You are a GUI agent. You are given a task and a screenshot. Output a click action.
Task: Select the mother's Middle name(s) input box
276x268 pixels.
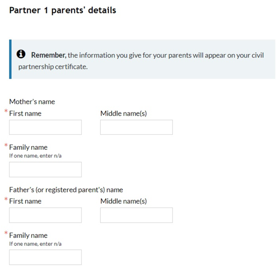pyautogui.click(x=136, y=127)
